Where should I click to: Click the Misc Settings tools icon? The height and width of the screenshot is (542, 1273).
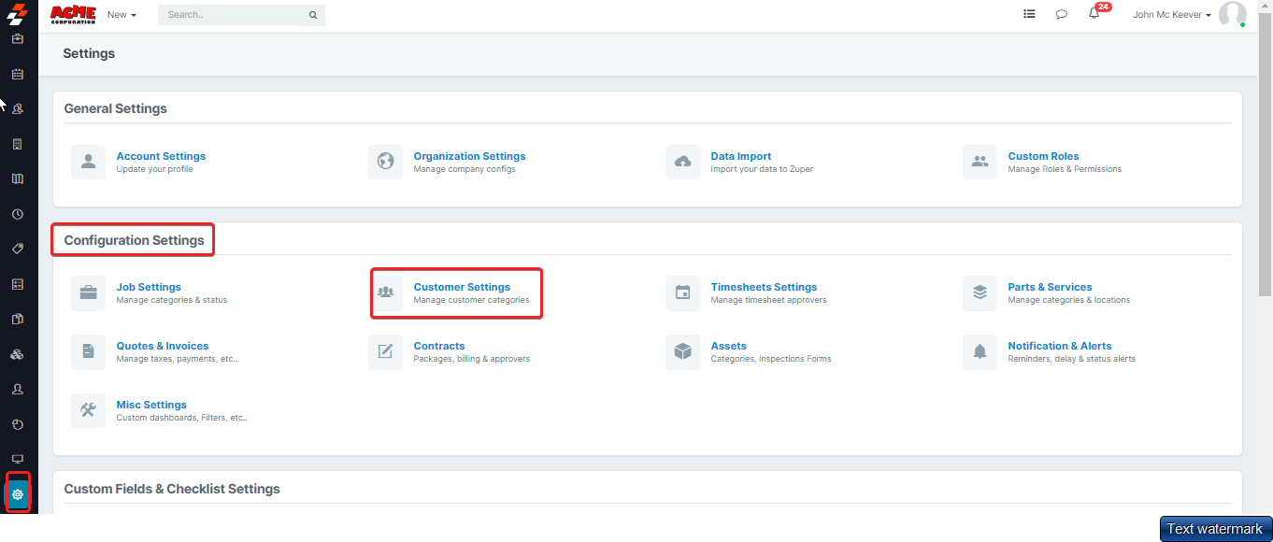click(88, 410)
